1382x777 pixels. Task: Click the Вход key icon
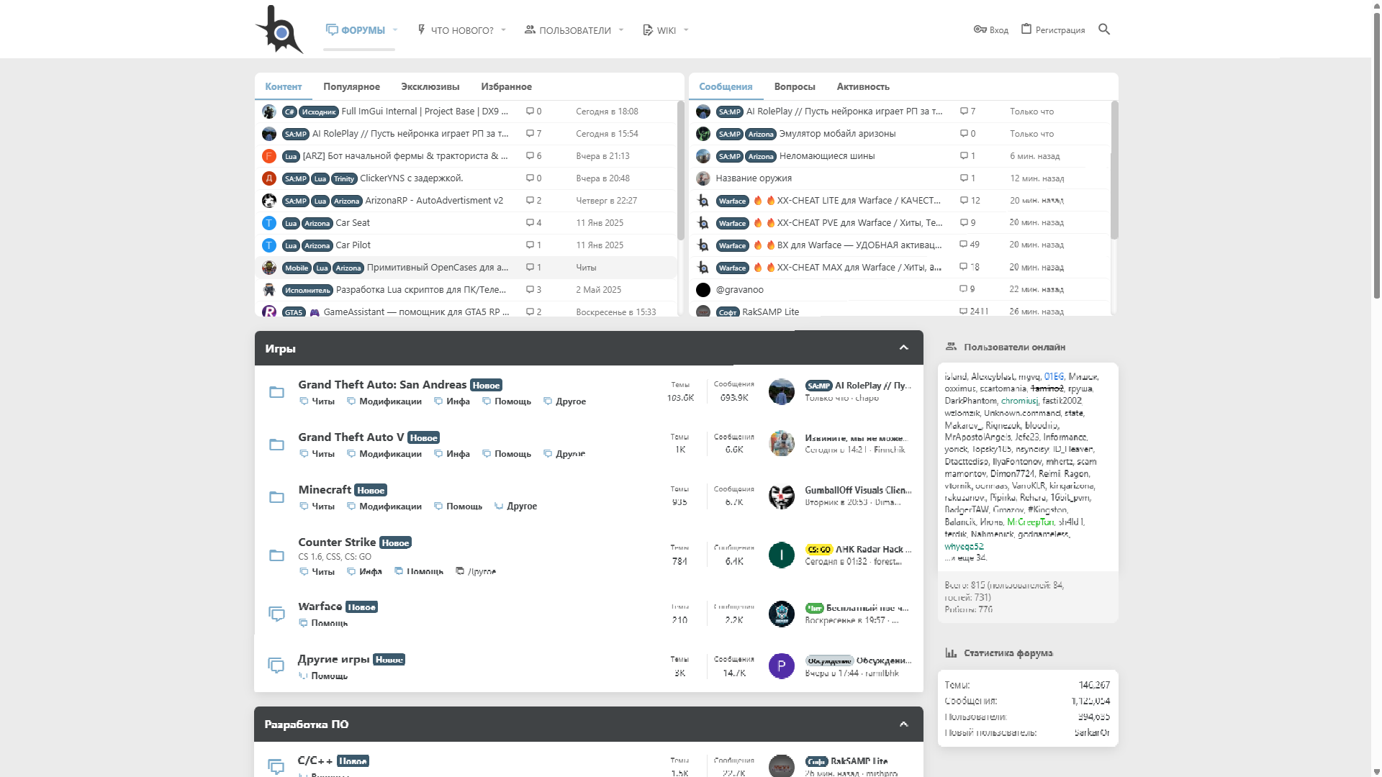[x=980, y=29]
